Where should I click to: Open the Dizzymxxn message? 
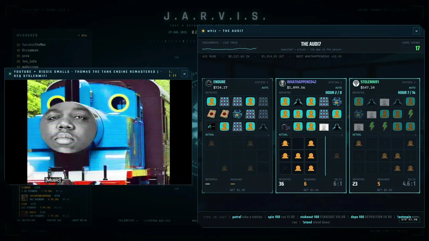(x=30, y=50)
